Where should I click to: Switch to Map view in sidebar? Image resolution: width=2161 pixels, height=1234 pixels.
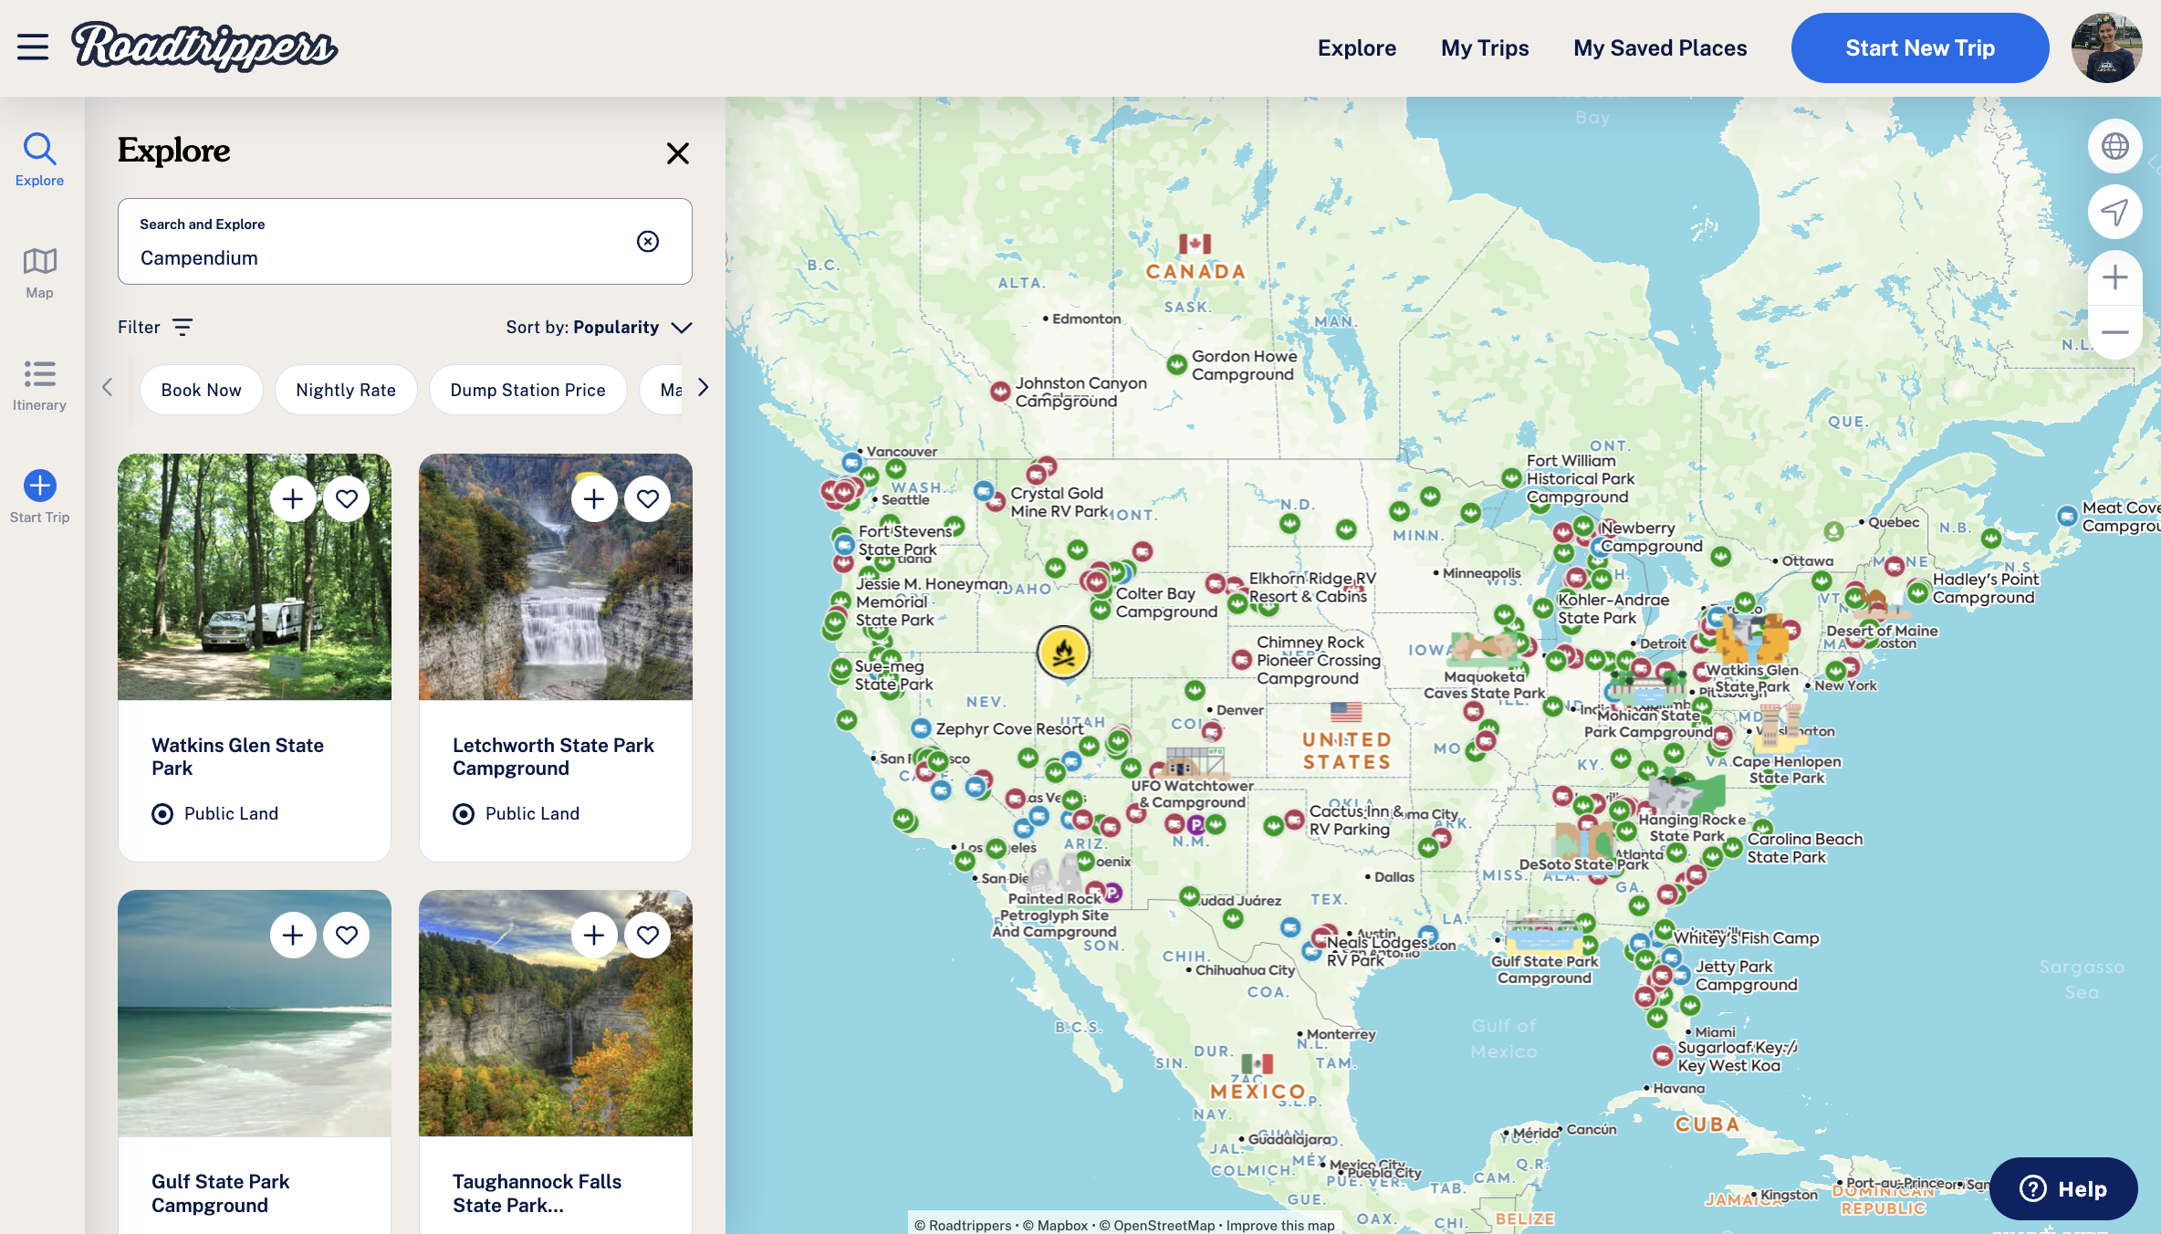coord(39,273)
